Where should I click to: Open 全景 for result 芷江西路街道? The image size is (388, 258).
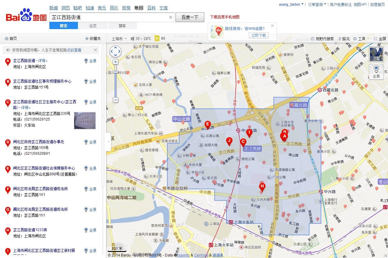[x=90, y=61]
